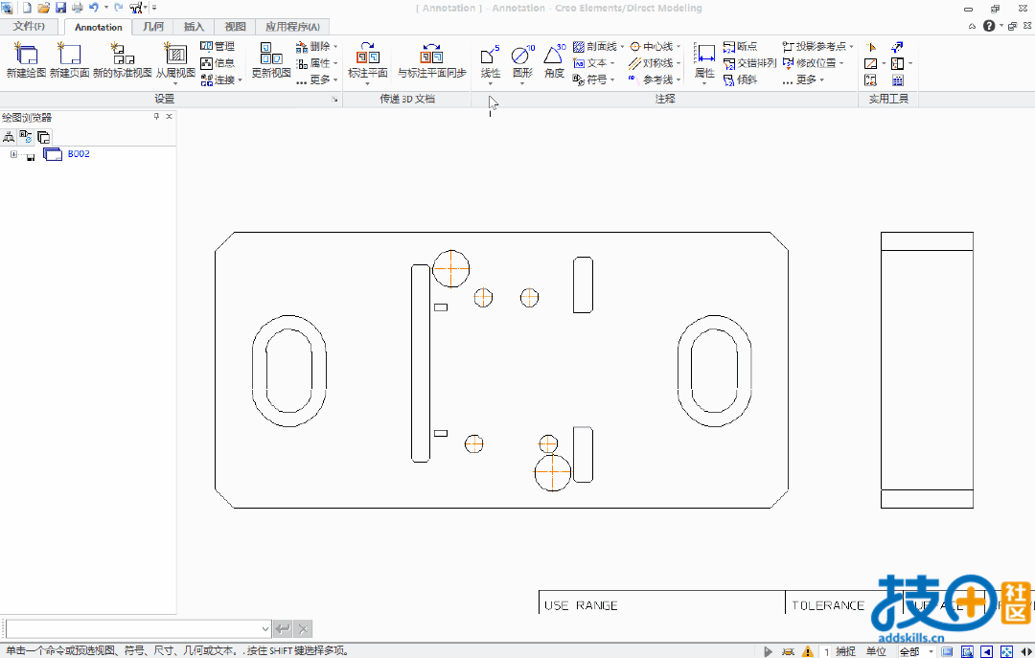This screenshot has height=658, width=1035.
Task: Click the 倾斜 slant tool
Action: point(740,79)
